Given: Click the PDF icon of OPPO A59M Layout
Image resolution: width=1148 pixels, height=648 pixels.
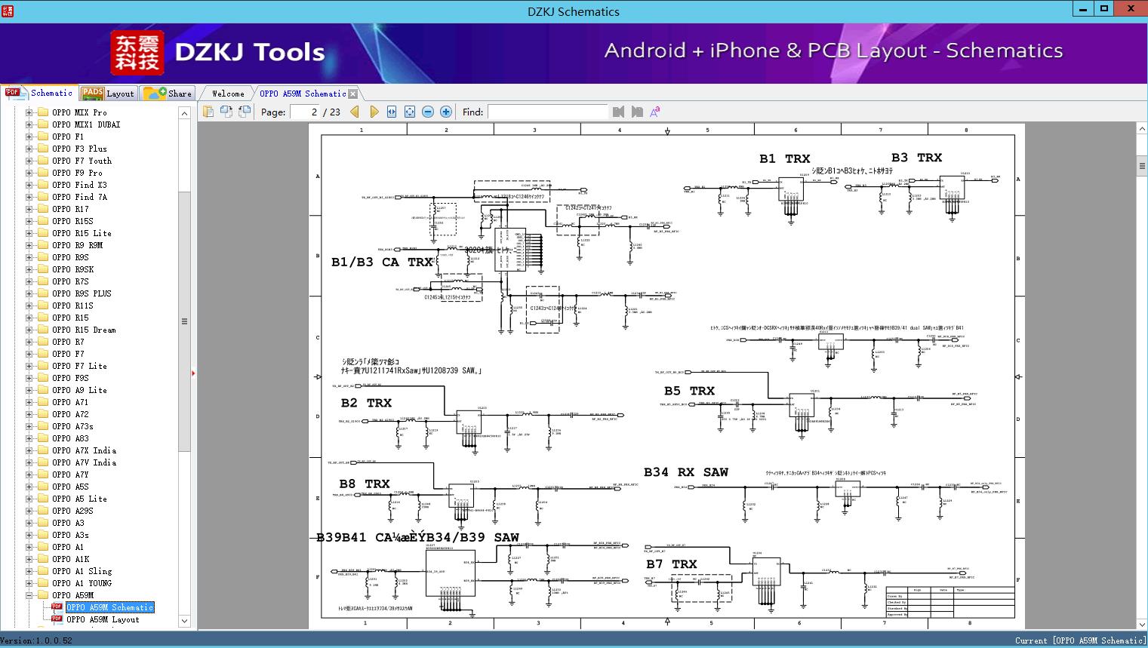Looking at the screenshot, I should pyautogui.click(x=57, y=619).
